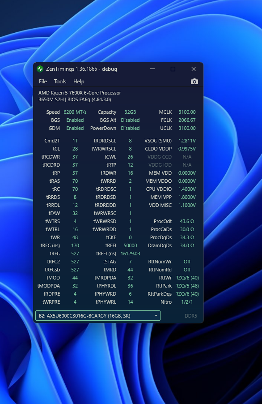Click the BGS Alt Disabled value
Image resolution: width=262 pixels, height=404 pixels.
click(x=131, y=120)
